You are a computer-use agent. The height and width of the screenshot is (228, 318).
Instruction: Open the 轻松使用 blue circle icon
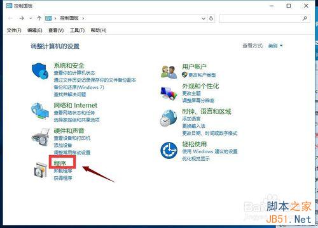click(169, 150)
